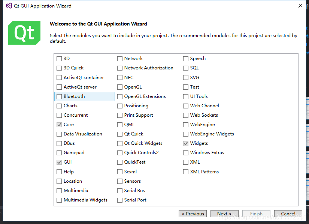Tick the NFC checkbox

click(x=120, y=78)
